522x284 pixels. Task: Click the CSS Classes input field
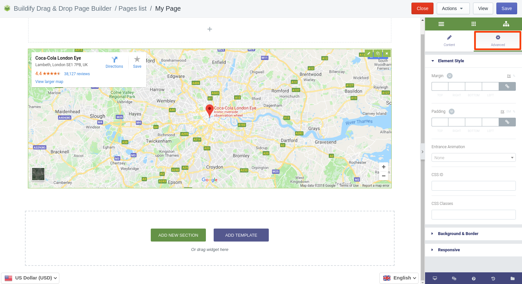tap(473, 215)
